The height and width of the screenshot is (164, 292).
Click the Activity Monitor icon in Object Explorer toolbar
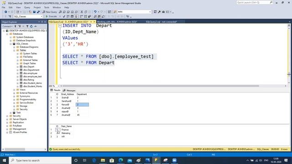36,26
